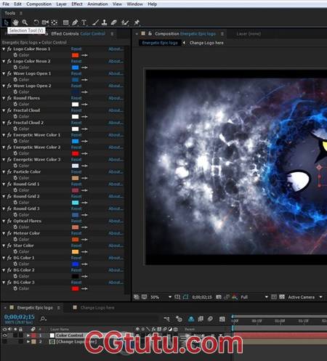Click Logo Color Neon 1 eyedropper arrow
The image size is (327, 361).
coord(84,55)
